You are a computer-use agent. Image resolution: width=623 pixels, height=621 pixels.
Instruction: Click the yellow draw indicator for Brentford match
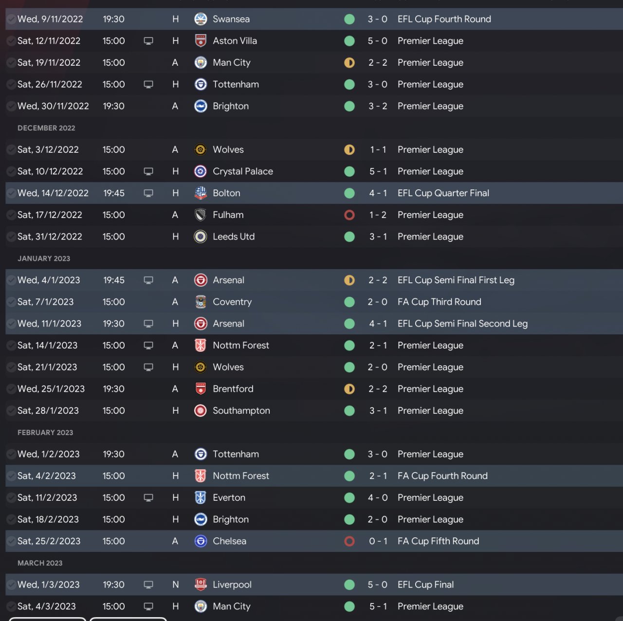349,389
